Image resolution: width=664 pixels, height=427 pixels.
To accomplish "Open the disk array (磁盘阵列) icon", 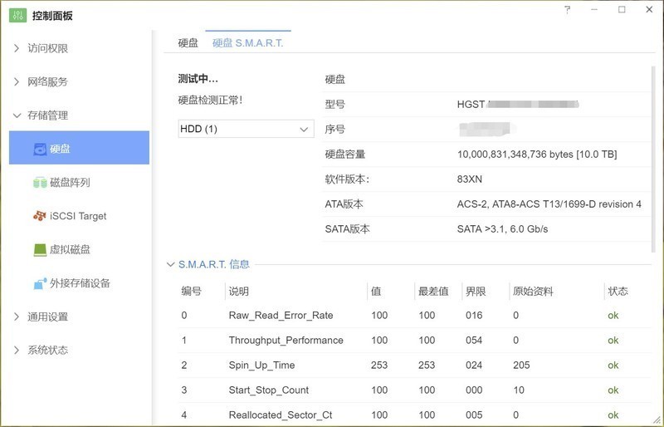I will pos(40,183).
